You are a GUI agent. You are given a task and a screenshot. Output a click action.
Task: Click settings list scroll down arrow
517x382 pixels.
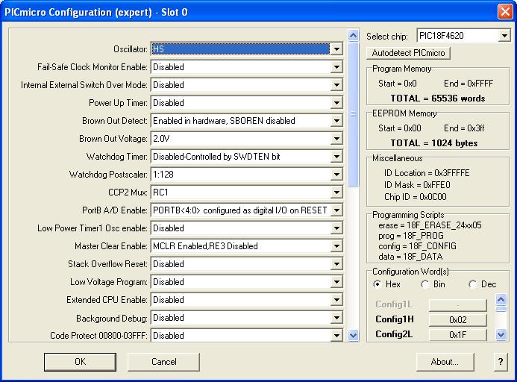353,336
